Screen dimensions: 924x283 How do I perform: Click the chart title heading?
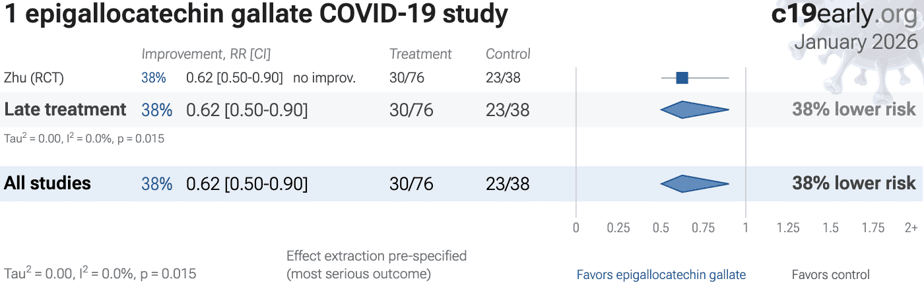[x=256, y=15]
